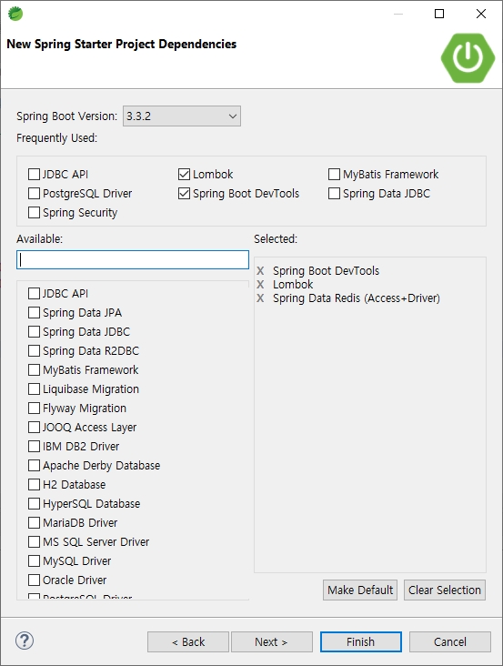Check MS SQL Server Driver
Screen dimensions: 503x666
point(34,542)
